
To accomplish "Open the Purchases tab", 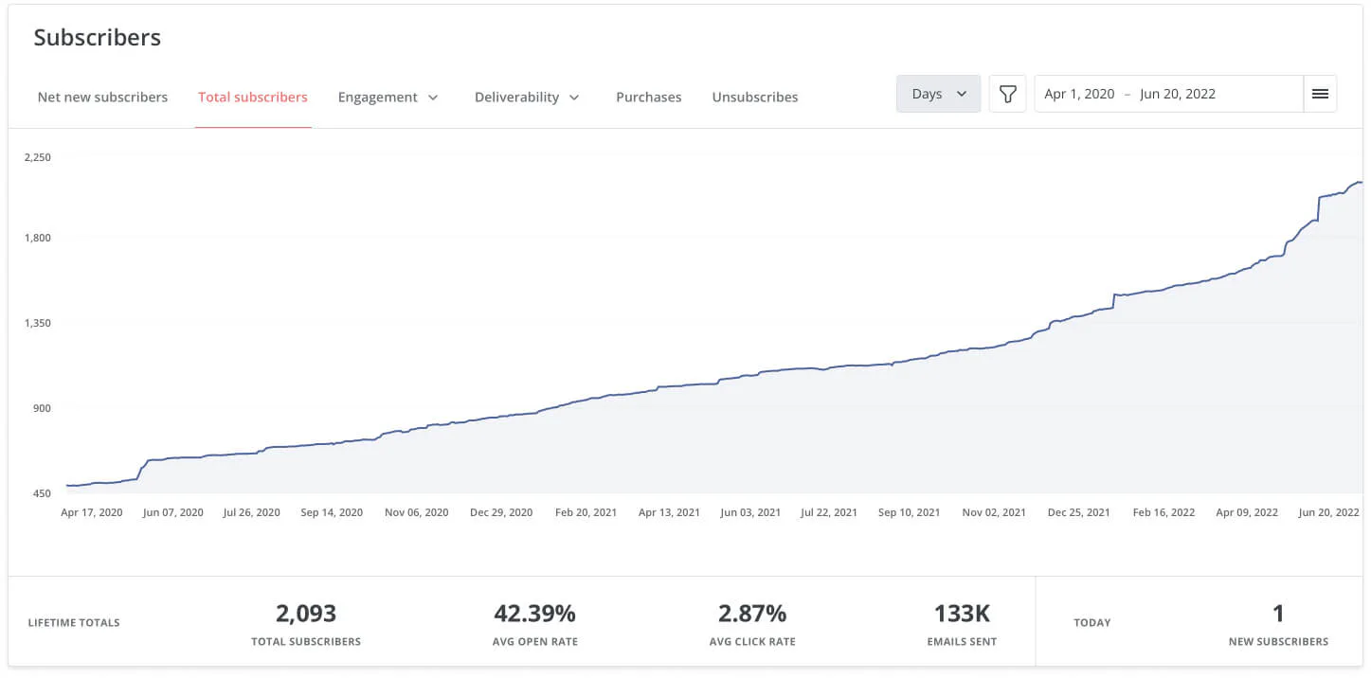I will (648, 97).
